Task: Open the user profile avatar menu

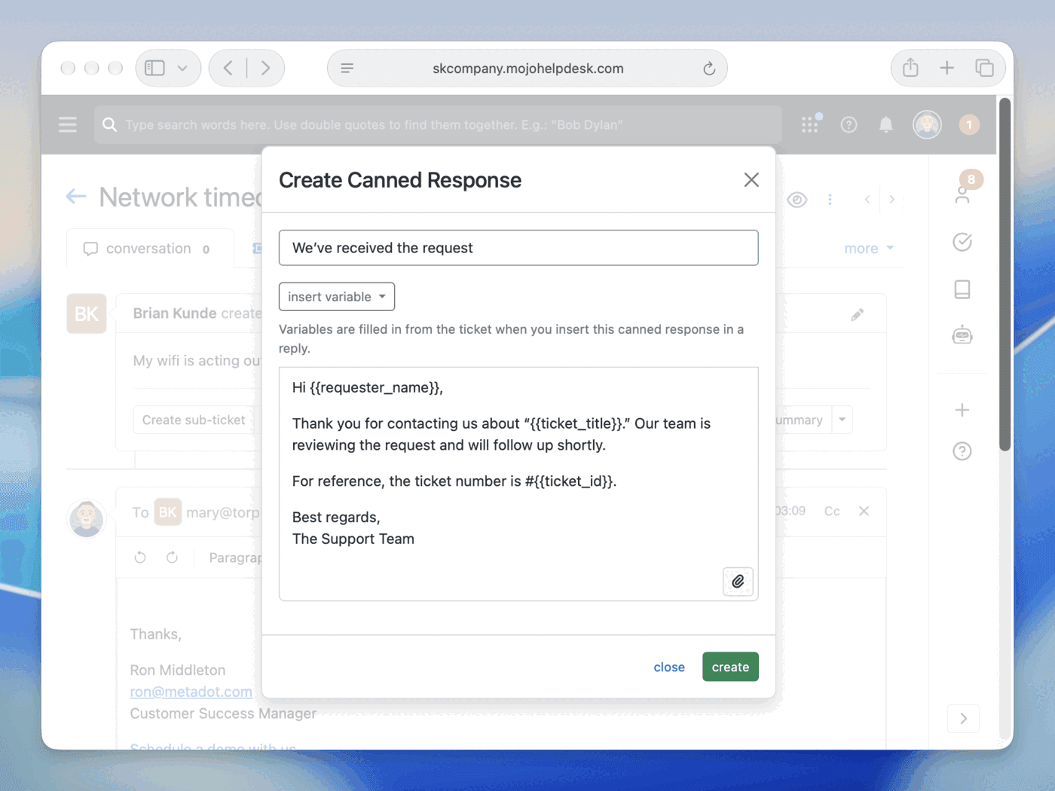Action: click(927, 124)
